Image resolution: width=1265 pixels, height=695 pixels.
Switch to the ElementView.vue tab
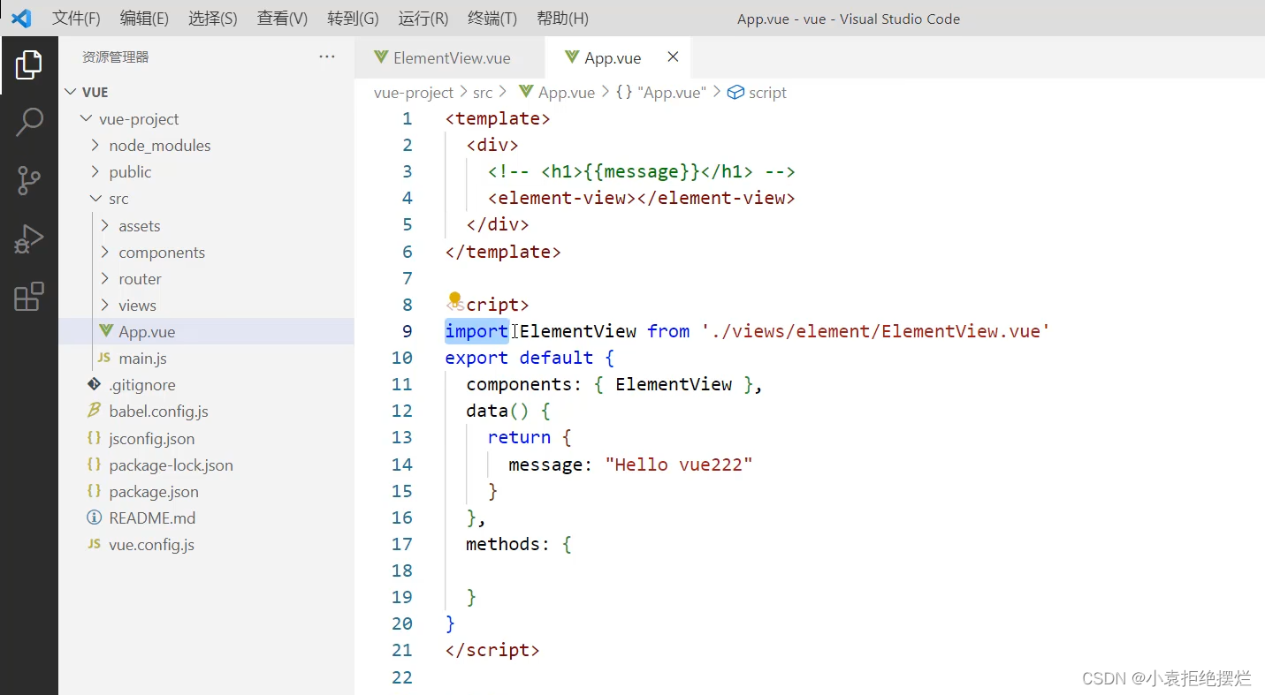pos(450,57)
